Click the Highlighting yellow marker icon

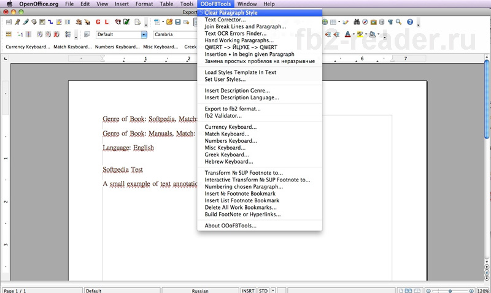coord(360,34)
